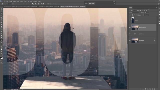Open the Opacity slider dropdown arrow
The image size is (160, 90).
click(x=148, y=13)
